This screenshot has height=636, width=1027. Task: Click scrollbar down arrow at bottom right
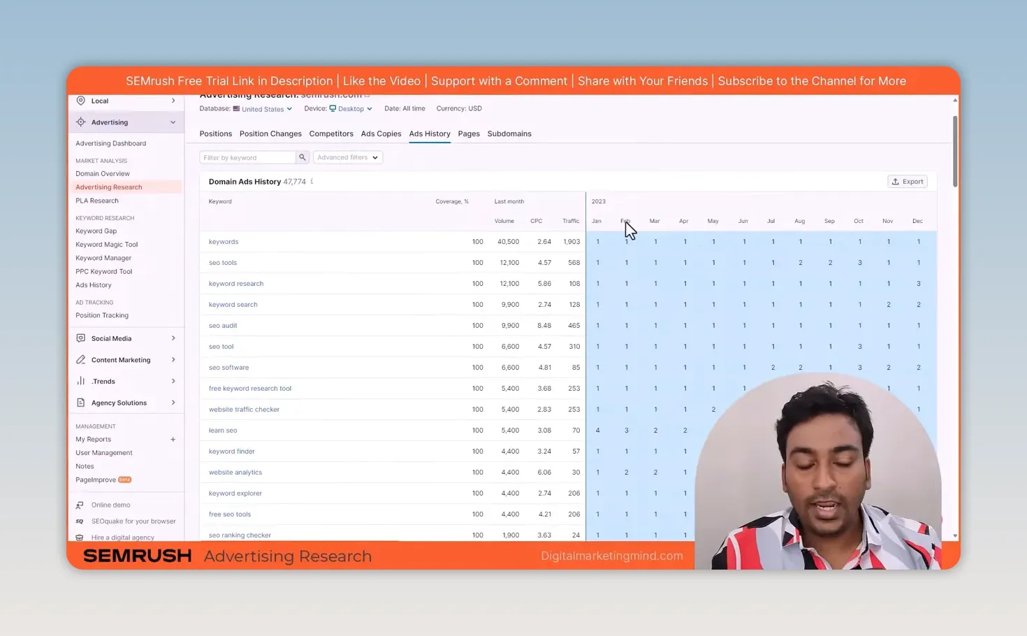[x=954, y=536]
